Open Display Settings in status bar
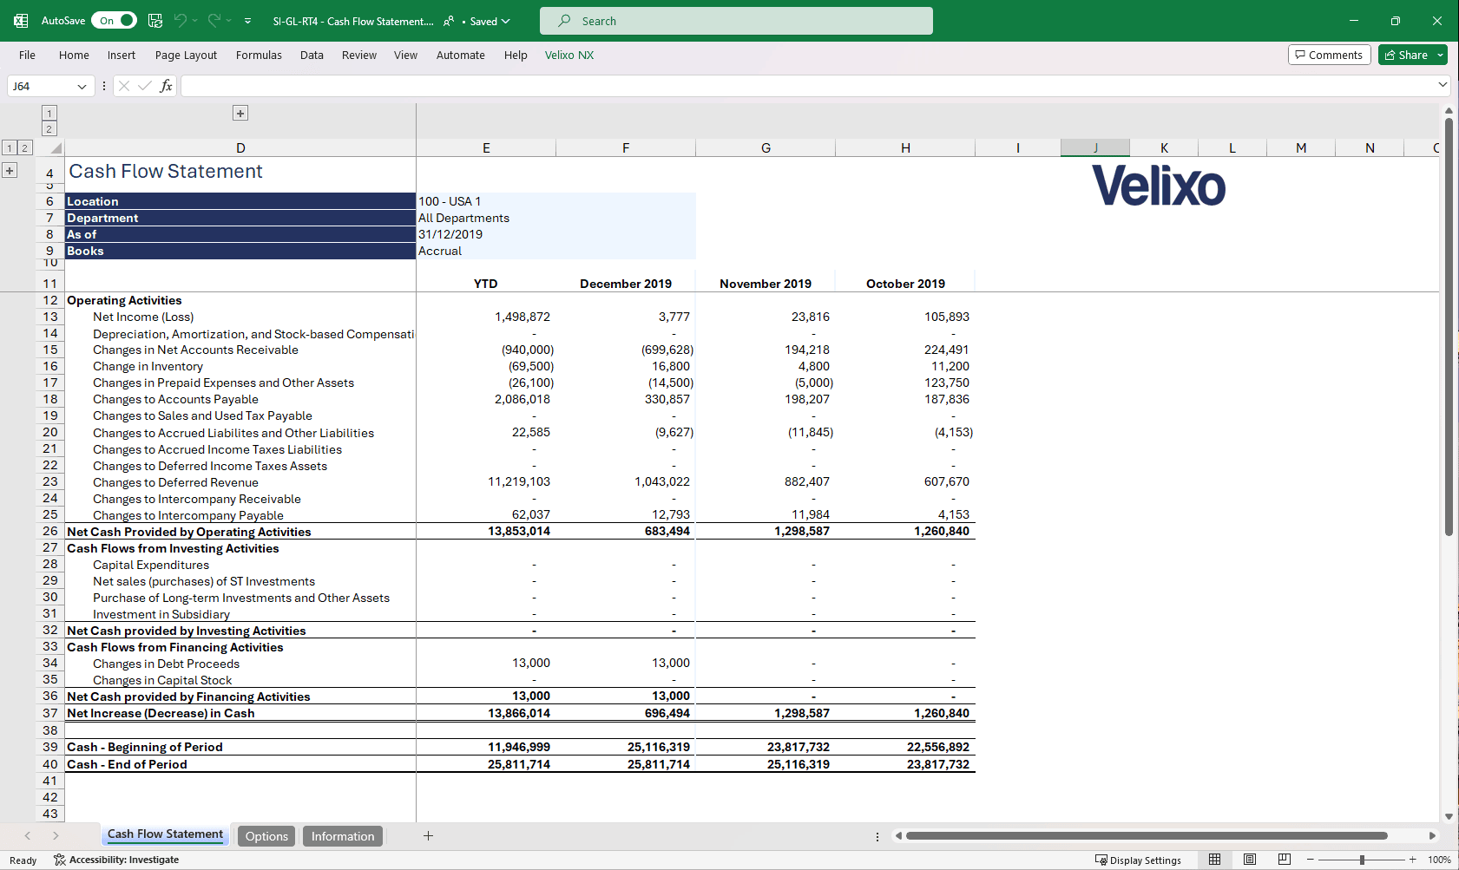This screenshot has width=1459, height=870. [x=1138, y=860]
